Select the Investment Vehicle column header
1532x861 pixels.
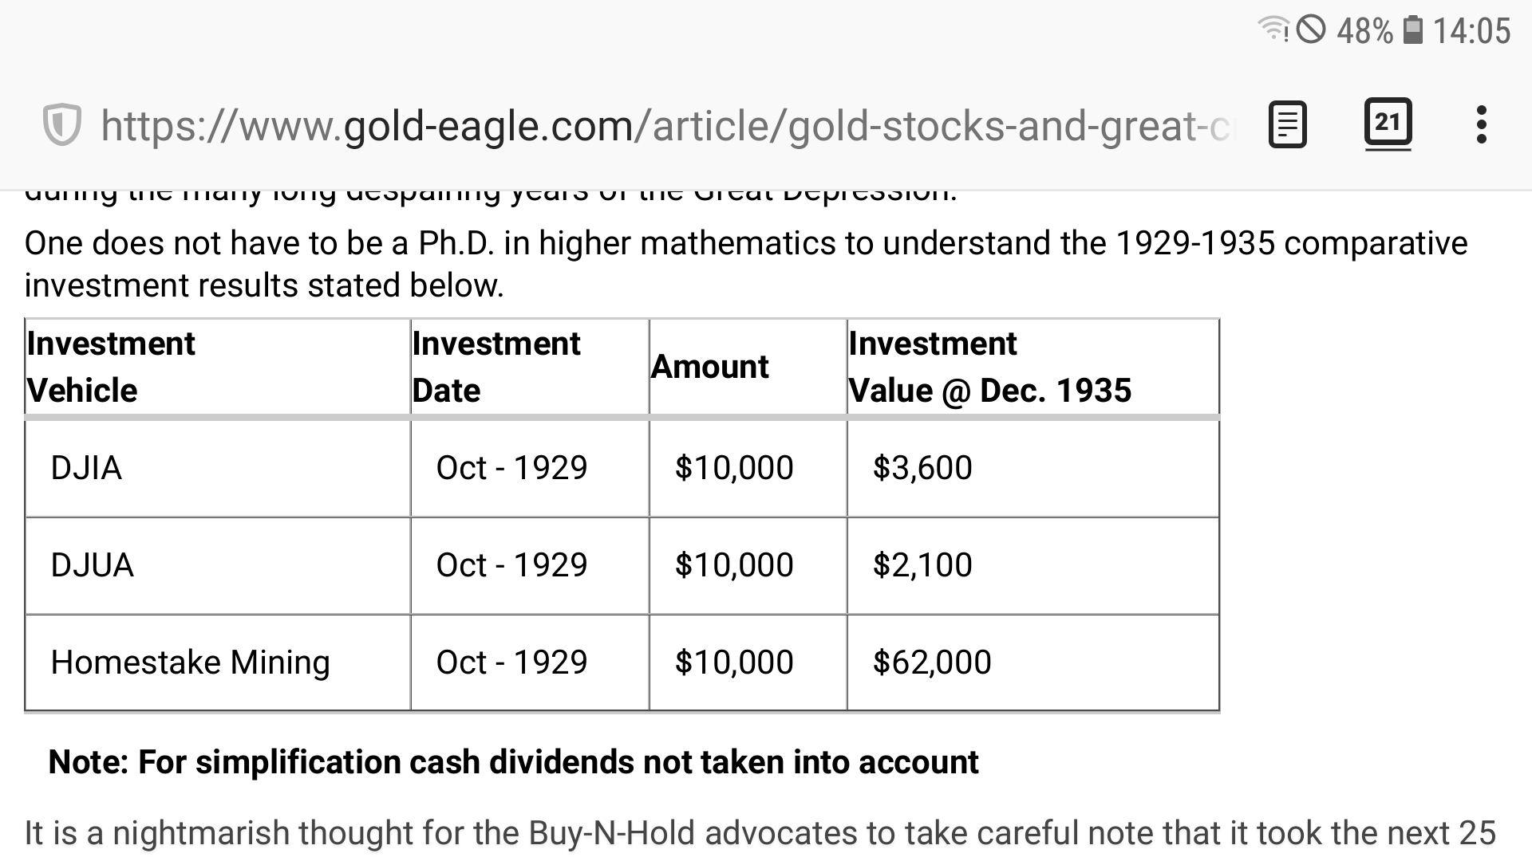click(x=111, y=367)
